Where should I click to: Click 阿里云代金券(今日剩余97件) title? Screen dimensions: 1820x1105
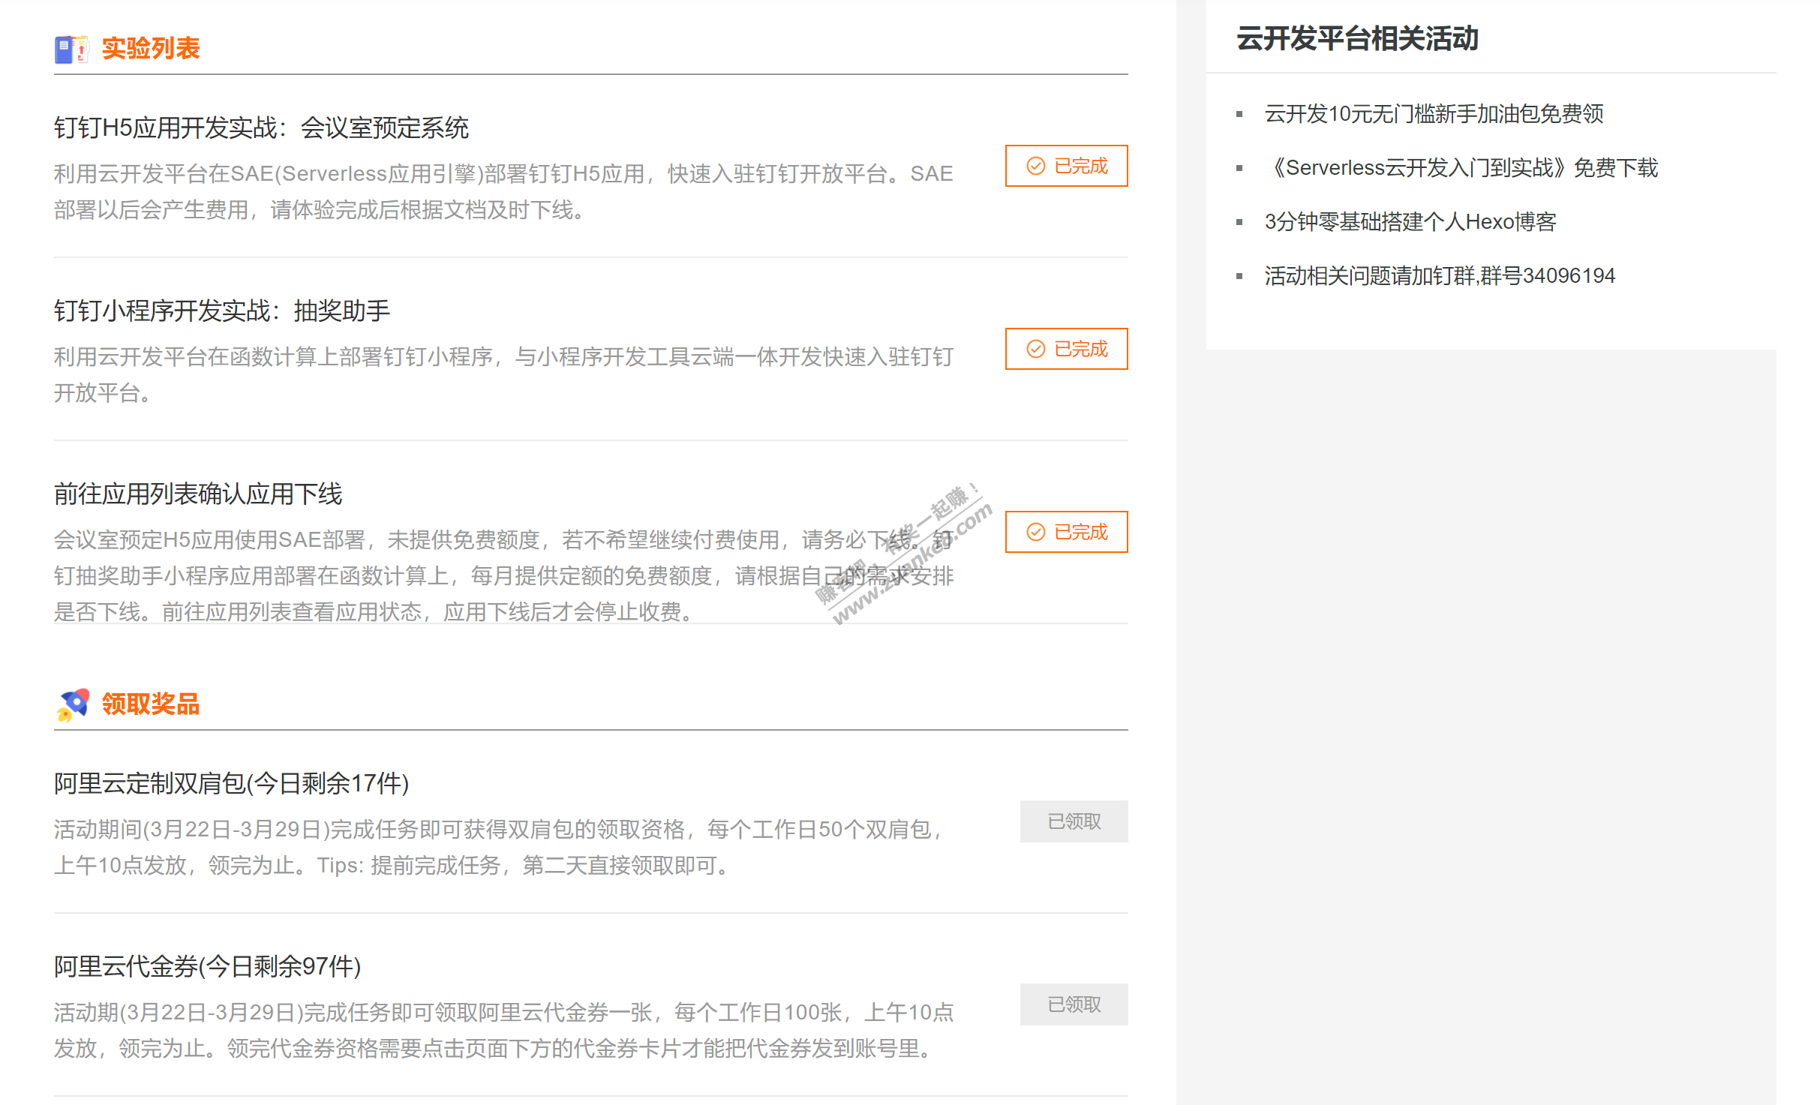tap(207, 967)
